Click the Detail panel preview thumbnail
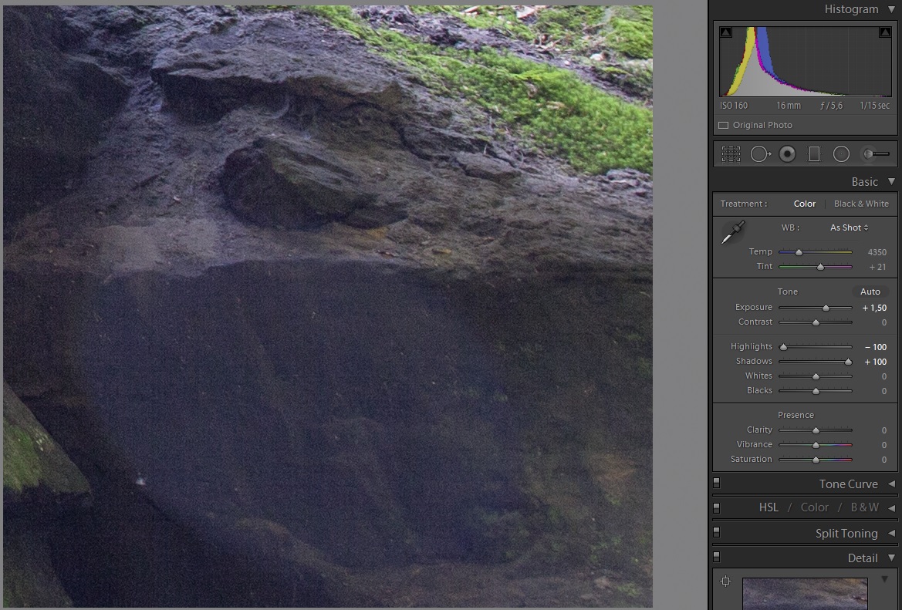This screenshot has height=610, width=902. (805, 594)
